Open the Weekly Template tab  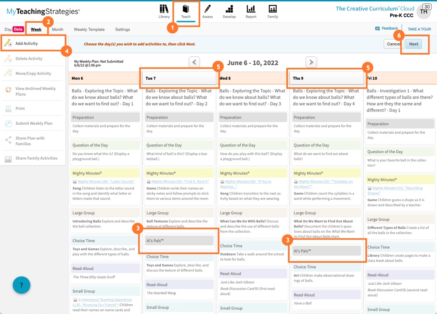89,30
